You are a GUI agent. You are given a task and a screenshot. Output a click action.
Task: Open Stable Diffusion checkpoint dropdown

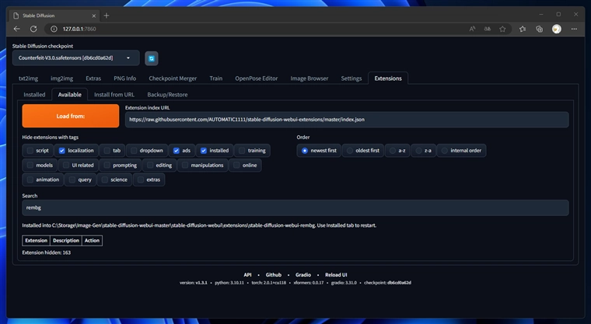click(x=75, y=58)
